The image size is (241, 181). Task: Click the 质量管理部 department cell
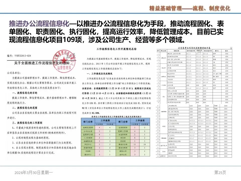click(x=88, y=148)
